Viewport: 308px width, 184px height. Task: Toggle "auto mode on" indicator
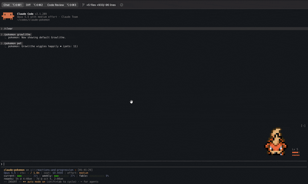(x=36, y=182)
